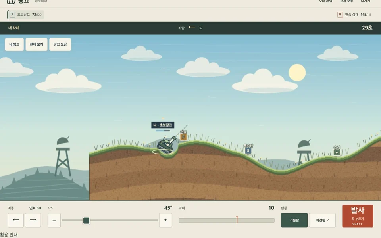Focus camera with 내 땅끄 button
381x238 pixels.
pos(14,44)
